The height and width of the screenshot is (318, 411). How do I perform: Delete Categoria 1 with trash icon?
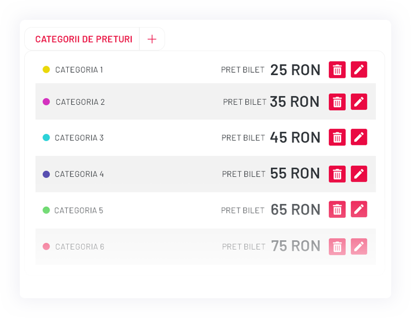pyautogui.click(x=337, y=70)
